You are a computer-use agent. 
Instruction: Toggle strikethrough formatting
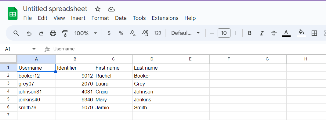274,33
